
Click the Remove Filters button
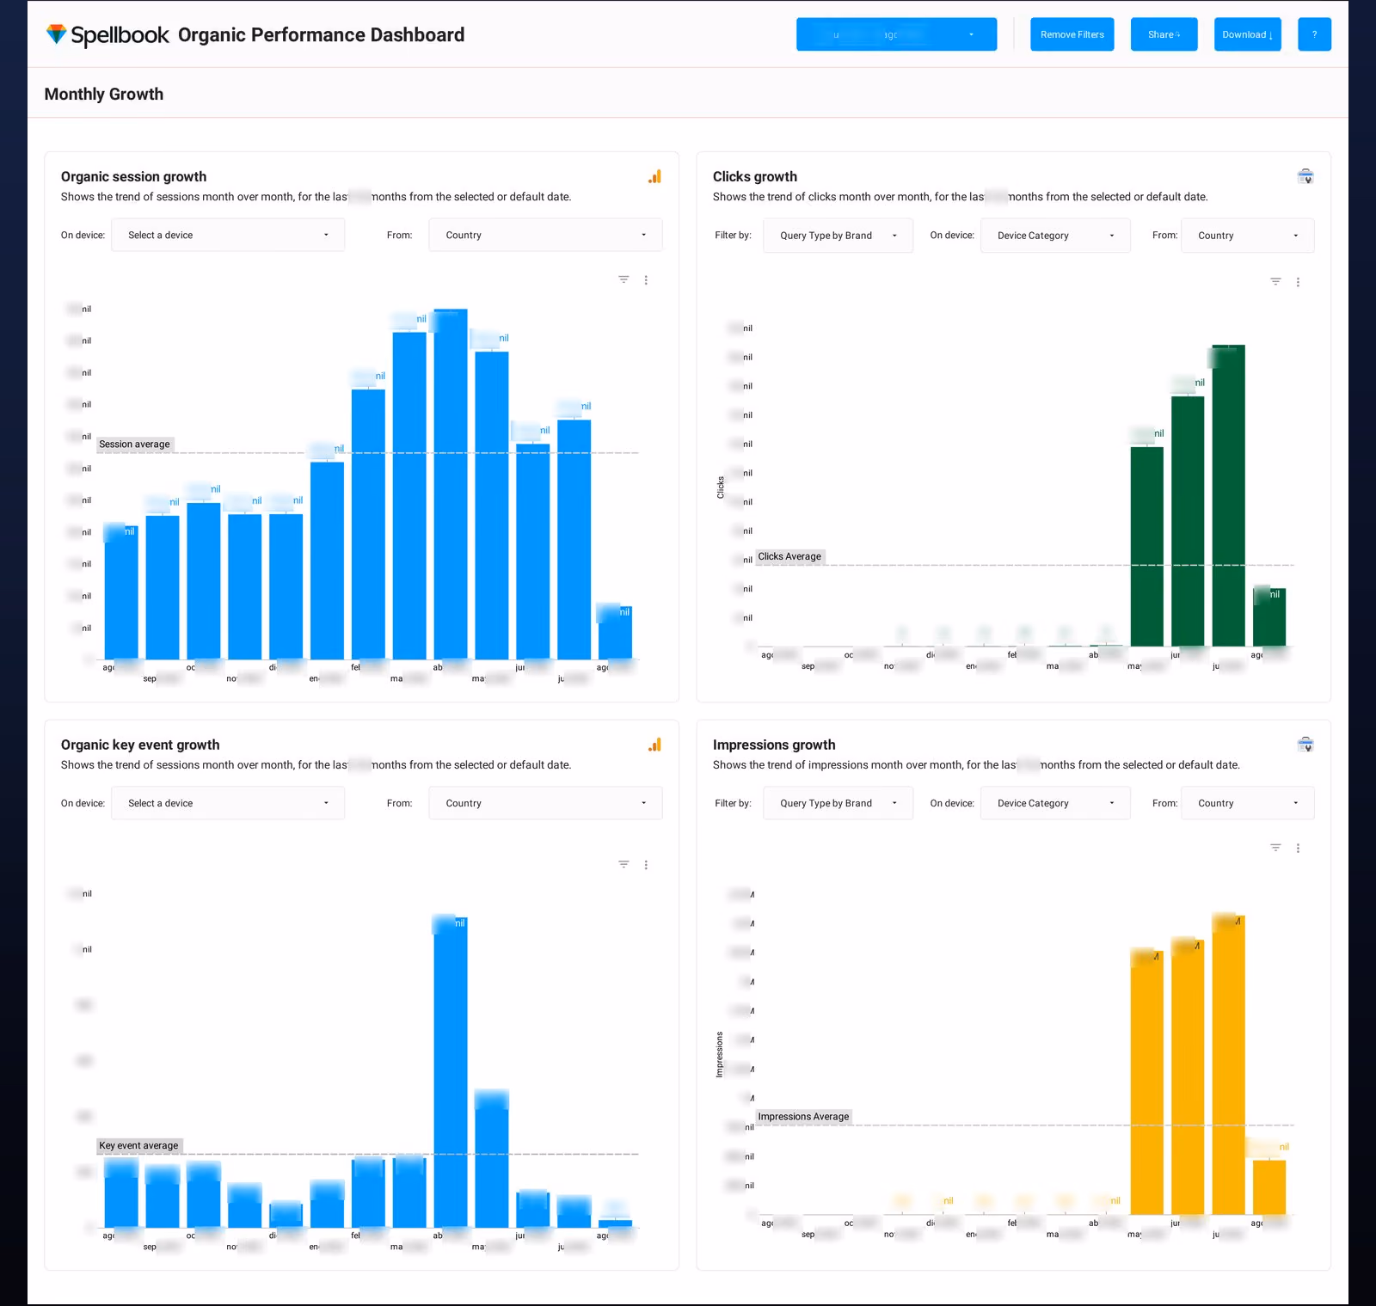tap(1072, 34)
